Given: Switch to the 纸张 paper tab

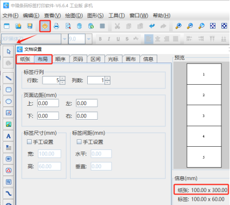Looking at the screenshot, I should coord(25,59).
